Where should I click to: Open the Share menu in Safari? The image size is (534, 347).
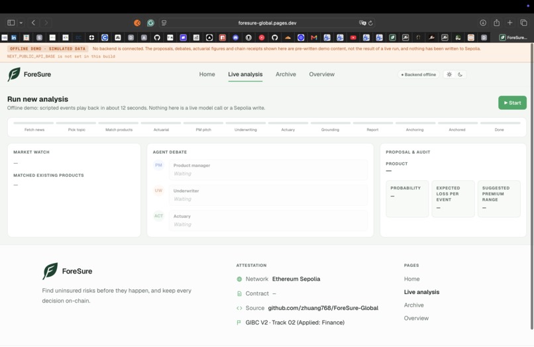[x=496, y=23]
